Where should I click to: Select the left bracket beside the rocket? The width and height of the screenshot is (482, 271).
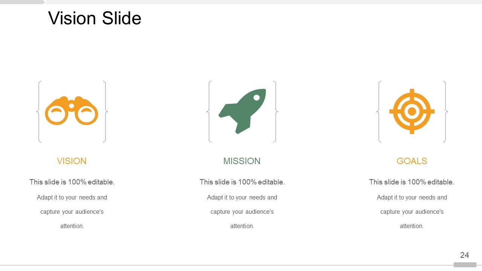pos(209,111)
